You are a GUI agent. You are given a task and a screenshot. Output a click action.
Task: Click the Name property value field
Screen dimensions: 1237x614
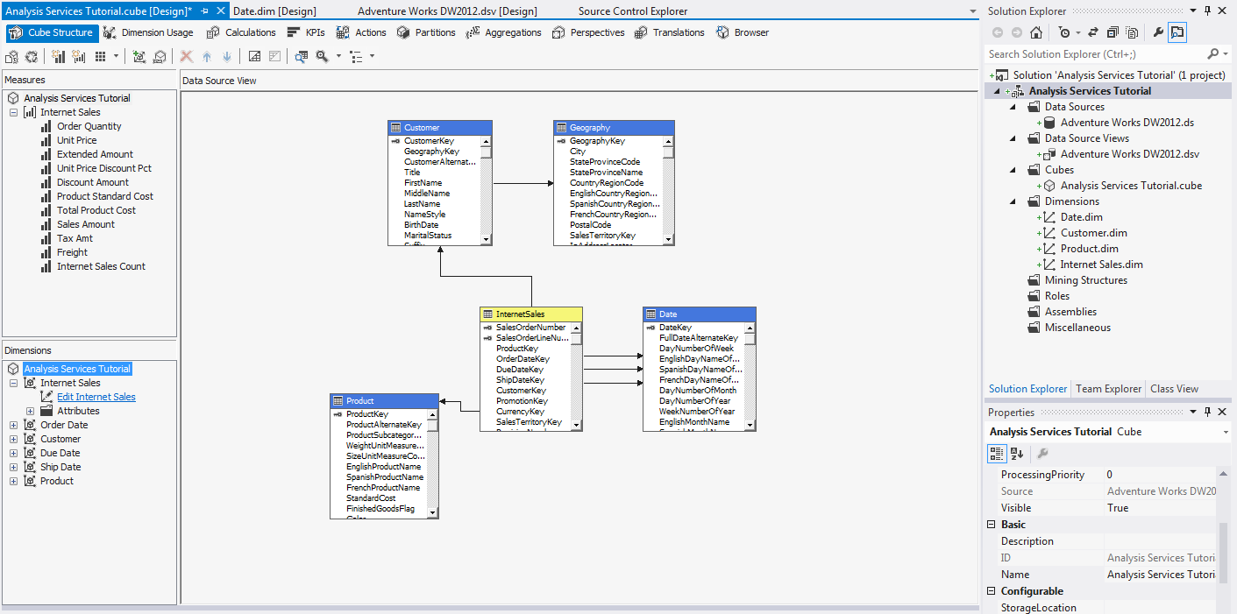(1161, 575)
